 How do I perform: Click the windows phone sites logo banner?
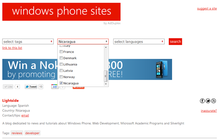pos(61,12)
